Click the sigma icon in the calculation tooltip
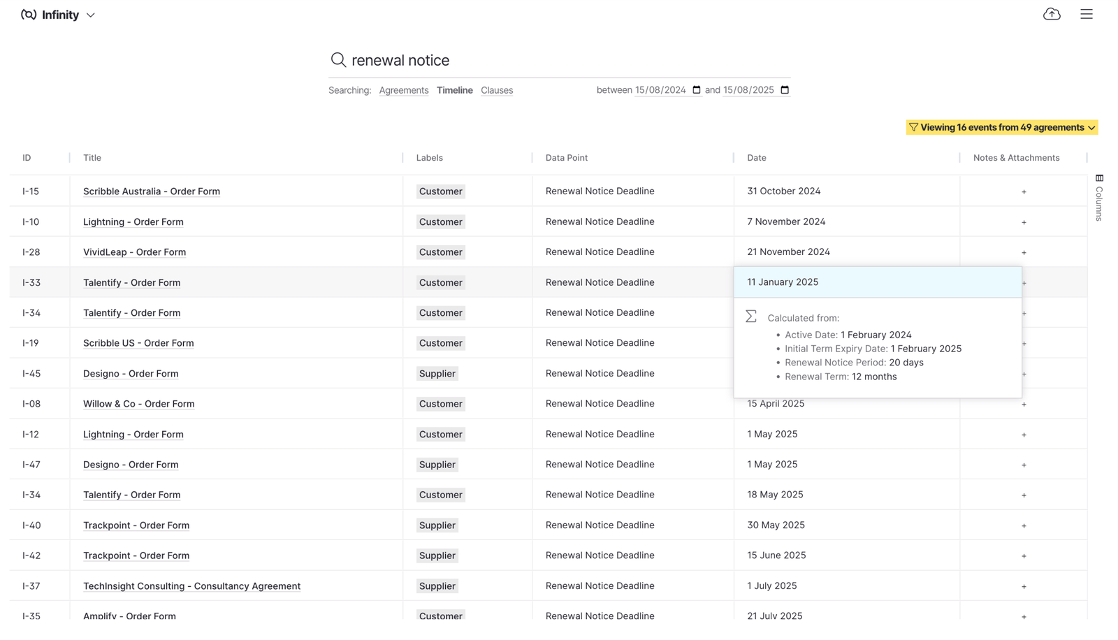 point(750,316)
